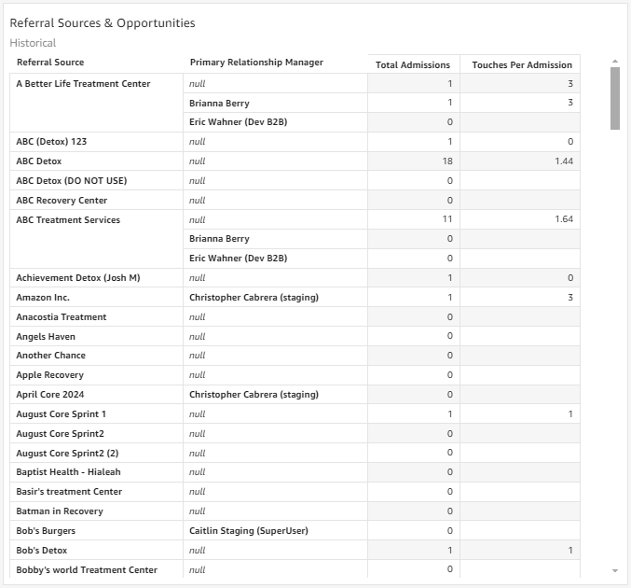
Task: Sort by the Total Admissions header
Action: coord(412,64)
